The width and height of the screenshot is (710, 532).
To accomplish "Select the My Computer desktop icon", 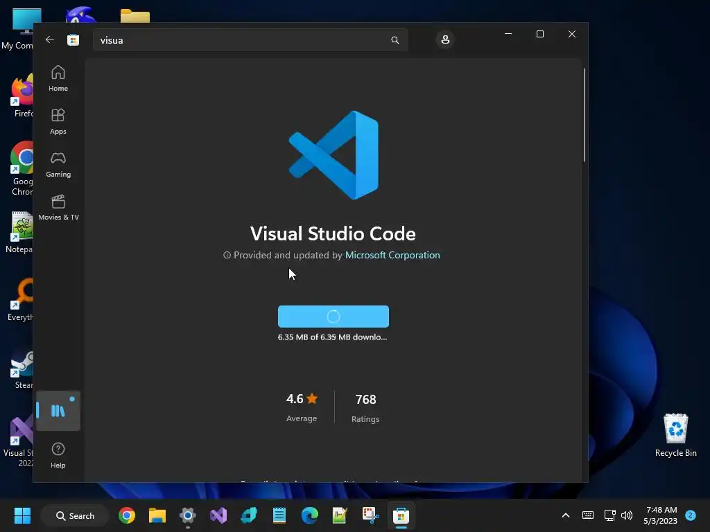I will point(19,29).
